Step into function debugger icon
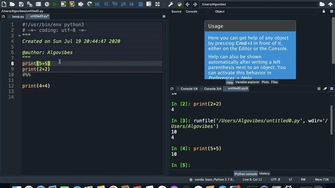Image resolution: width=335 pixels, height=188 pixels. (115, 4)
